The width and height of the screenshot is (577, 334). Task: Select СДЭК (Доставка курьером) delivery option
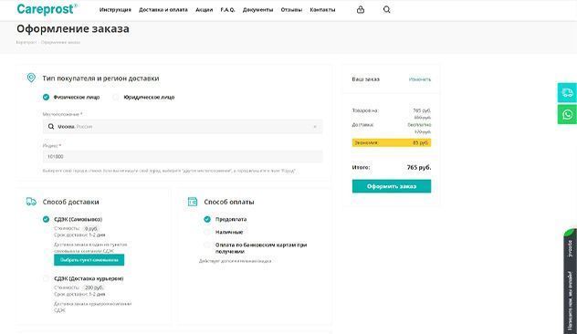(x=46, y=278)
